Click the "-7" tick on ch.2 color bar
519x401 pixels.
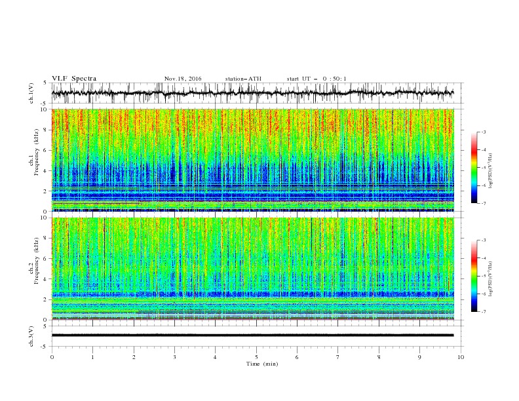pos(483,312)
